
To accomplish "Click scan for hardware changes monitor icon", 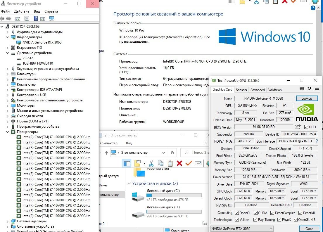I will coord(52,18).
